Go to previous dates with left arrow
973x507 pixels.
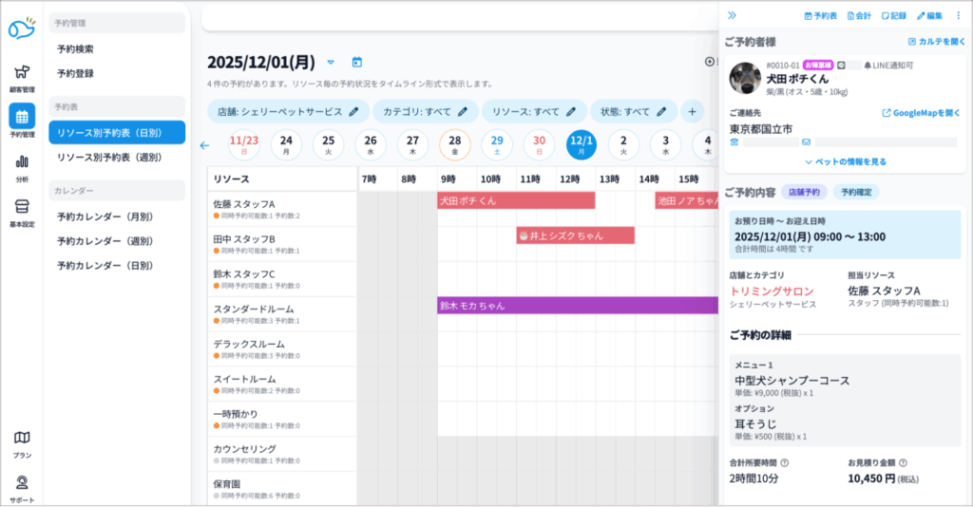pyautogui.click(x=204, y=145)
